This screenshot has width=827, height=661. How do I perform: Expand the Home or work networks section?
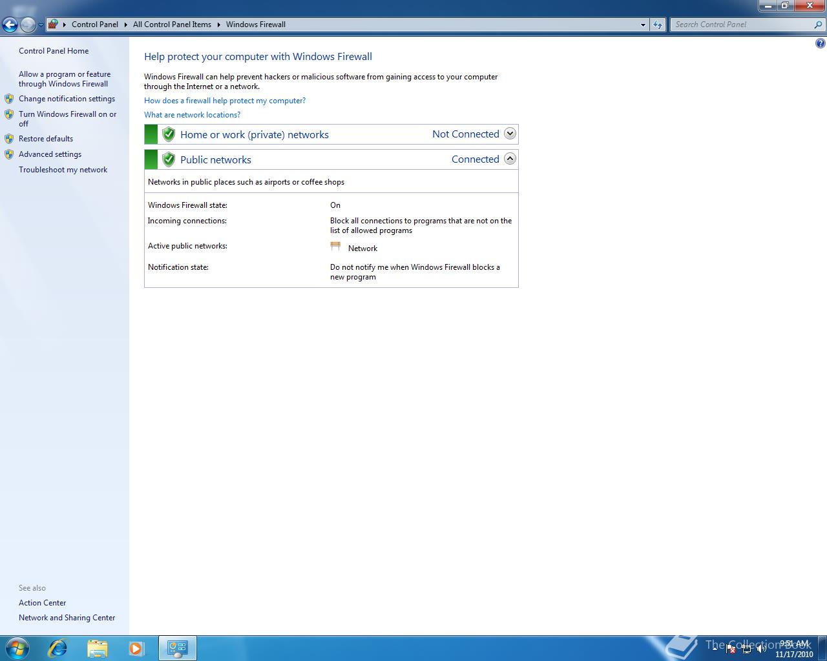click(510, 134)
